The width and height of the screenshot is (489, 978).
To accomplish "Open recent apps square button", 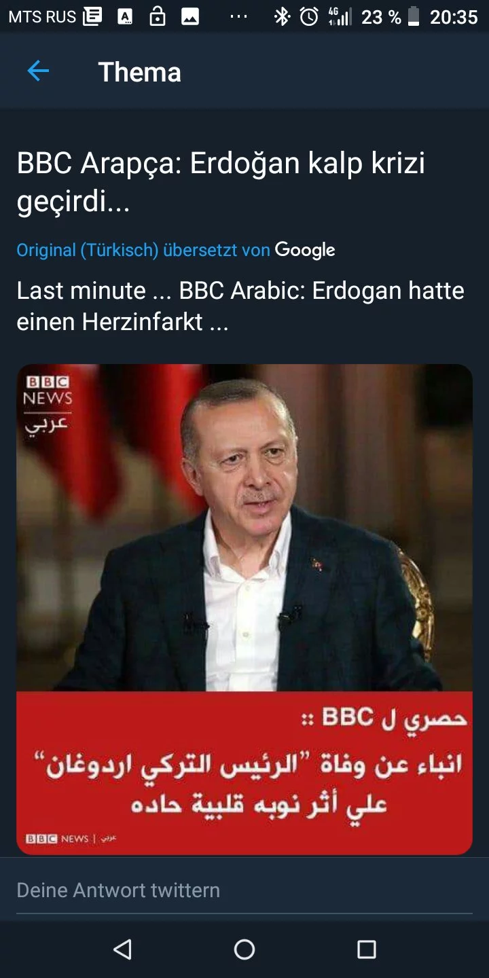I will tap(367, 949).
